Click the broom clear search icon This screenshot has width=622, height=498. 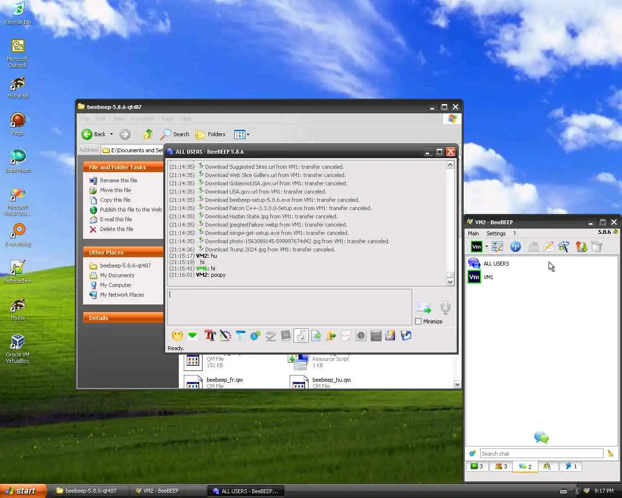(x=610, y=453)
